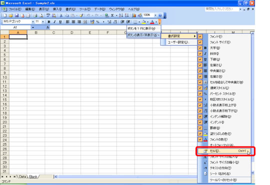Click formatting Toolbar Options overflow arrow
Viewport: 270px width, 185px height.
point(159,22)
